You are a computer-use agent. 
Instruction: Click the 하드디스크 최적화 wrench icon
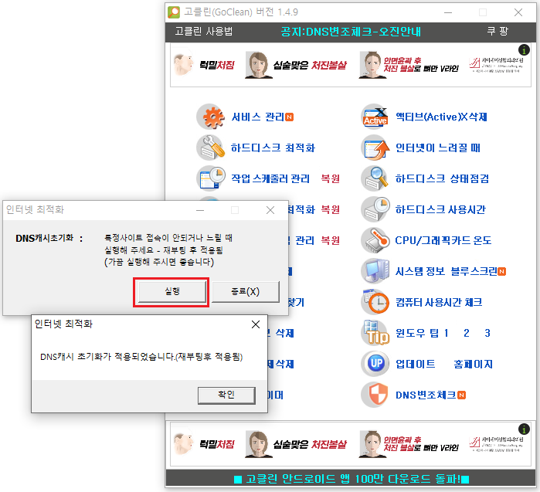pyautogui.click(x=211, y=148)
